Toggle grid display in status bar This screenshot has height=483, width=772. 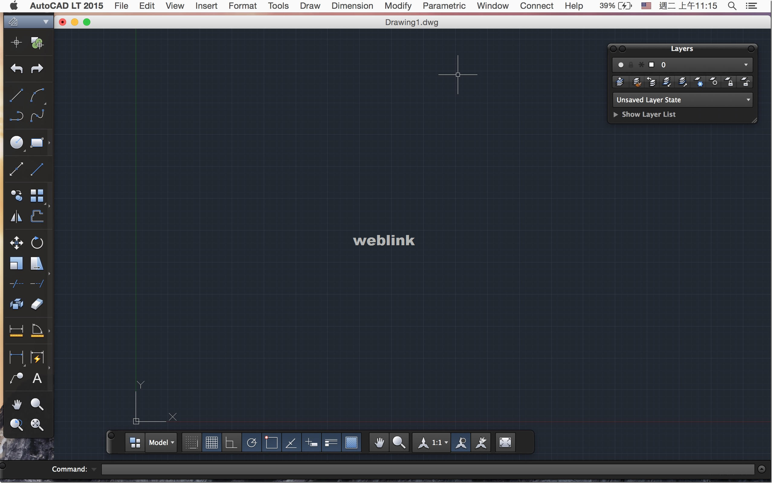click(x=211, y=442)
